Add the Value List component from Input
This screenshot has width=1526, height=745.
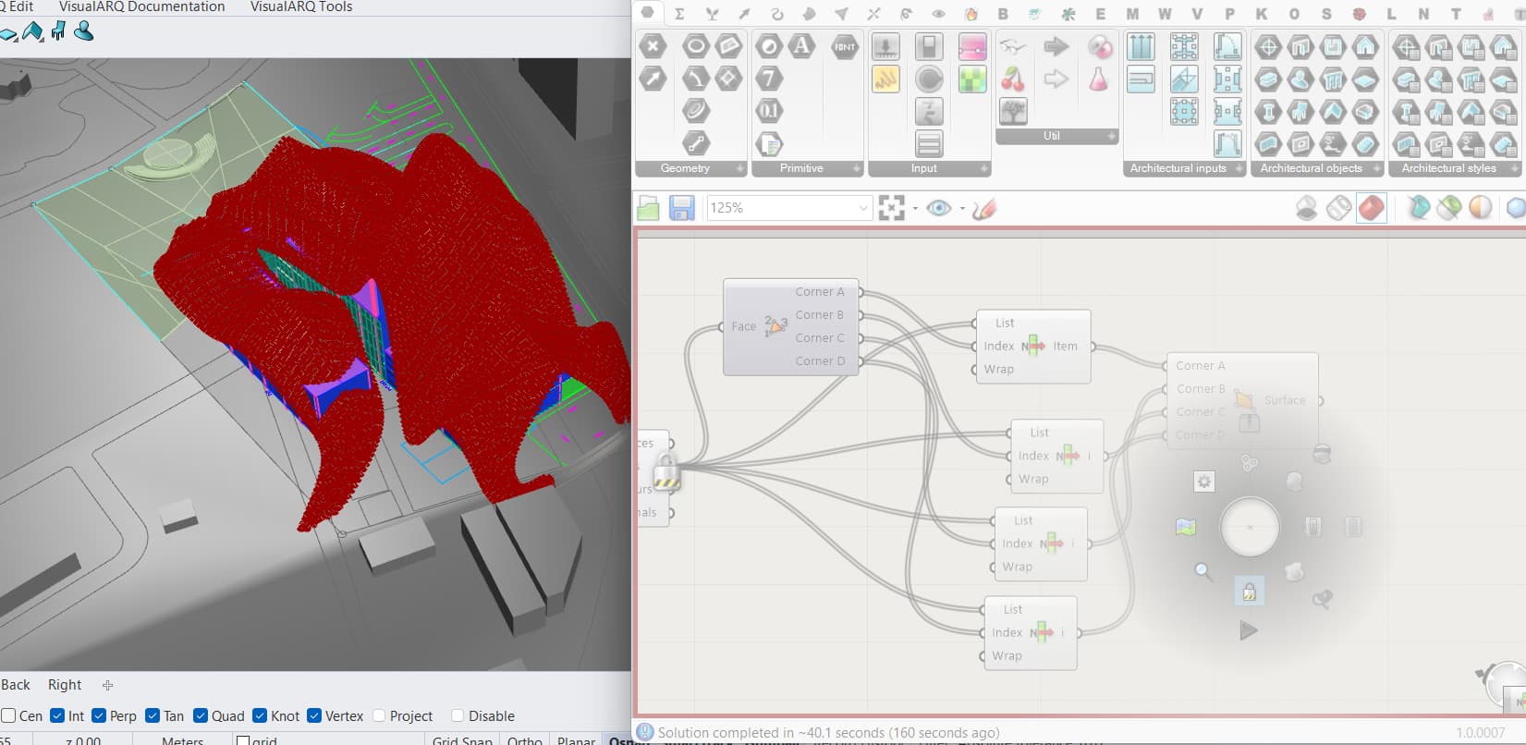click(x=929, y=144)
